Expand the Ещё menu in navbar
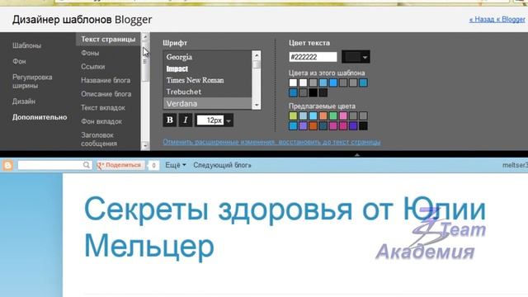 (176, 165)
